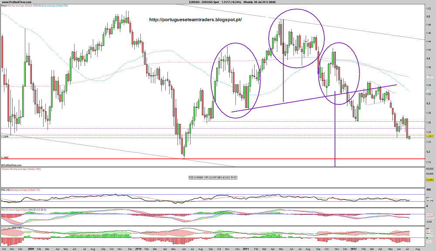The width and height of the screenshot is (436, 251).
Task: Select the Moving average (Simple 200) price legend
Action: (22, 6)
